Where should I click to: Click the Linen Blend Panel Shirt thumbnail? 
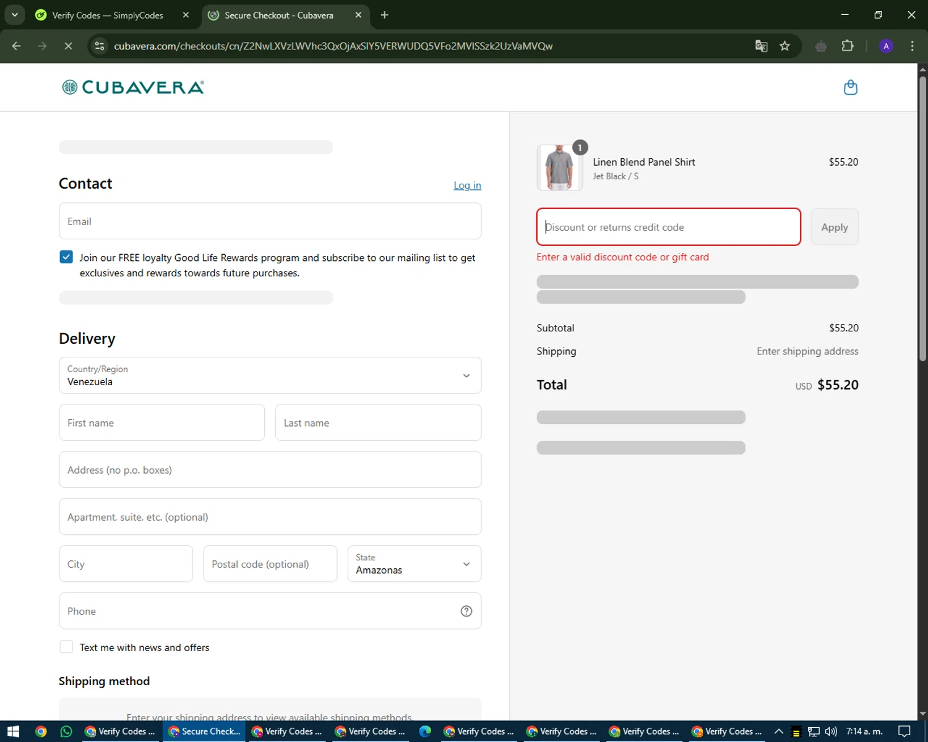point(560,168)
